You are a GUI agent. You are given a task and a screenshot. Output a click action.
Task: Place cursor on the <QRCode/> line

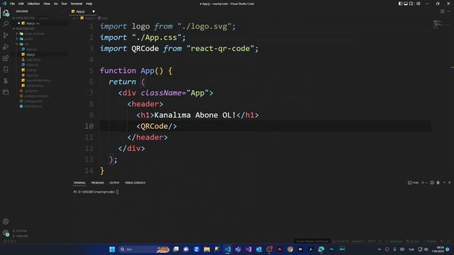click(x=156, y=126)
